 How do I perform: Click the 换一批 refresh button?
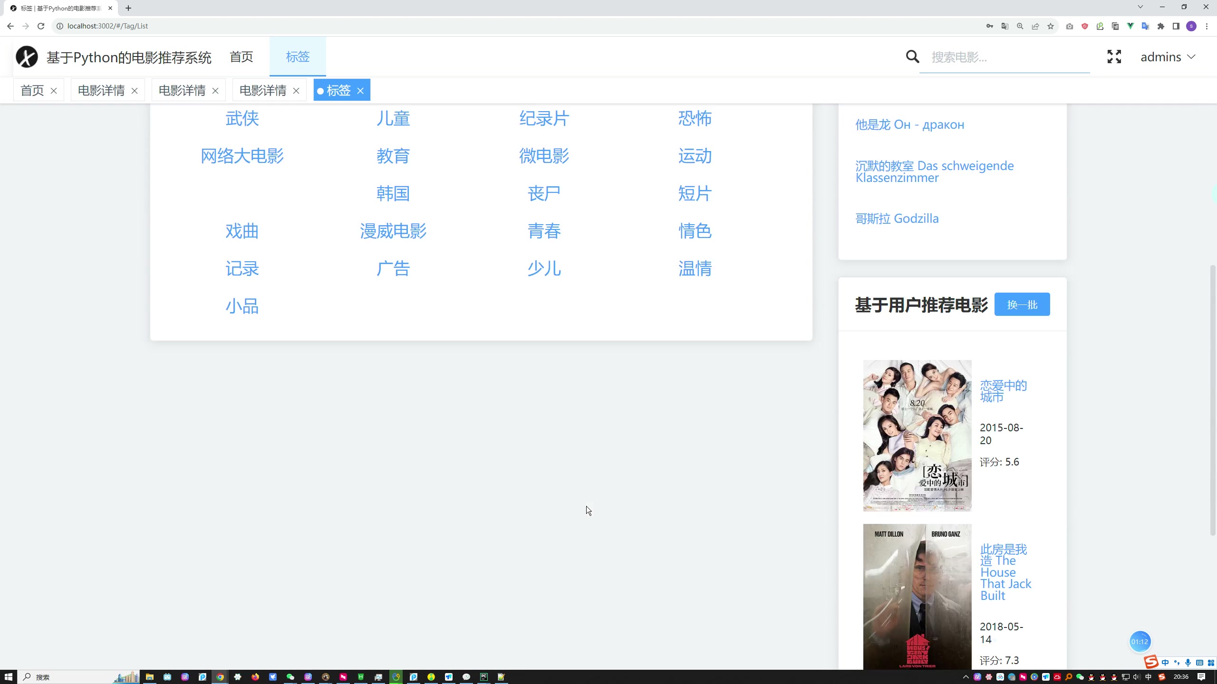1022,304
